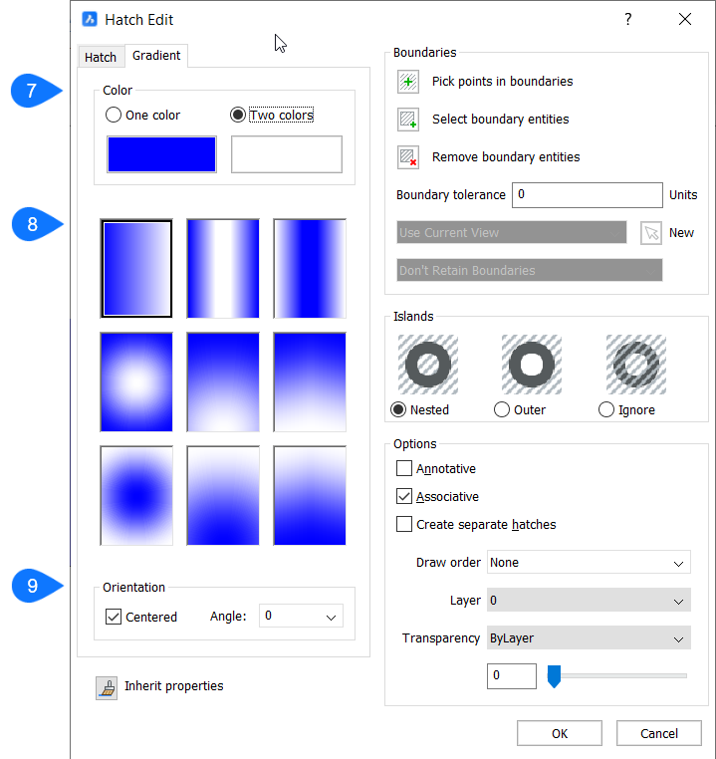Click the Select boundary entities icon
Screen dimensions: 716x759
[408, 120]
